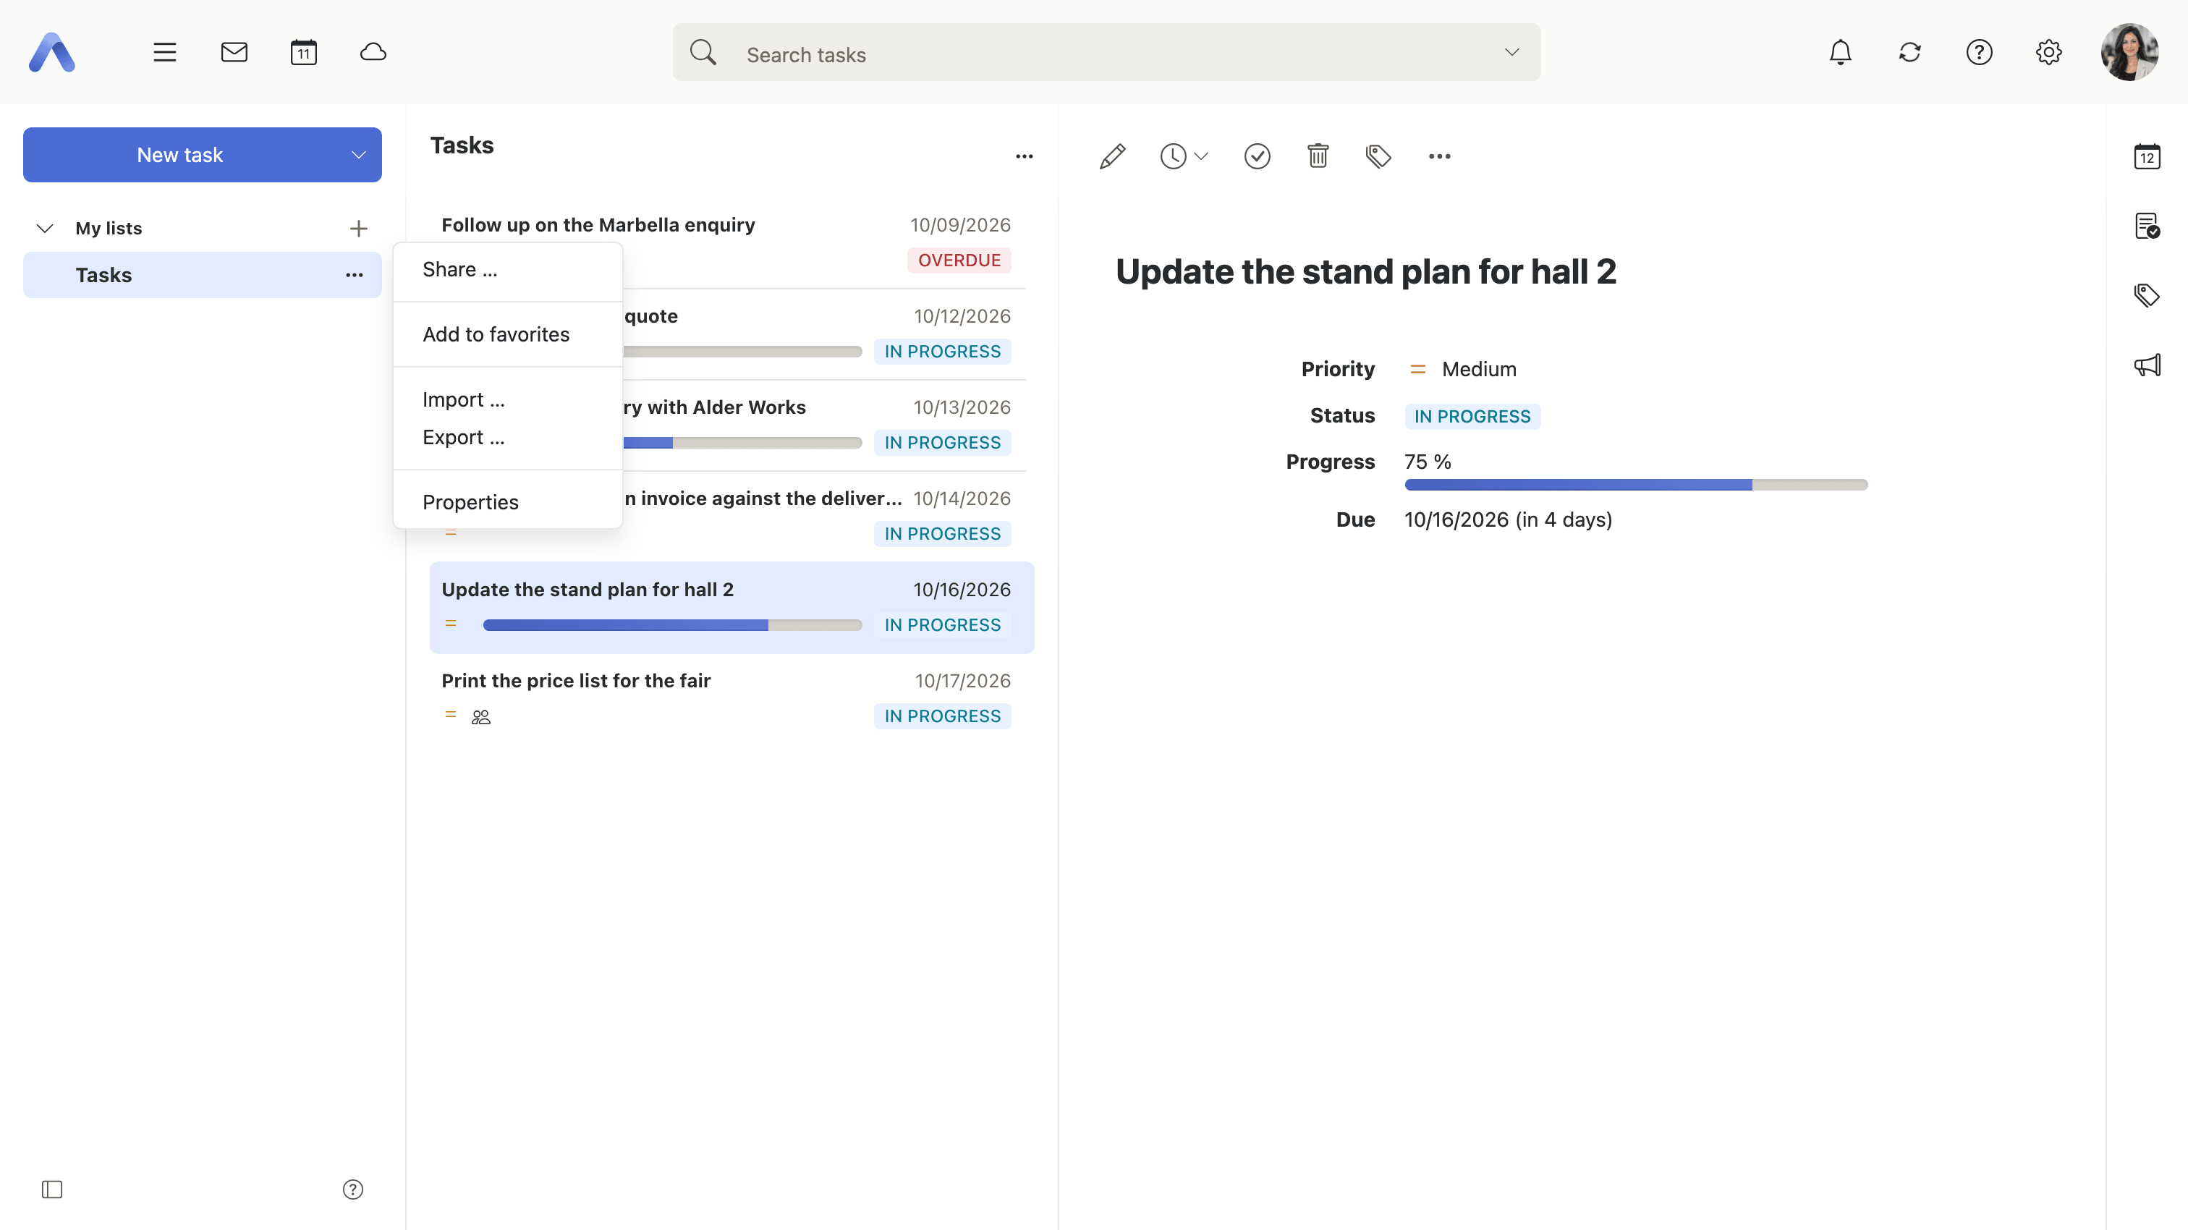Expand search options dropdown arrow

point(1512,53)
